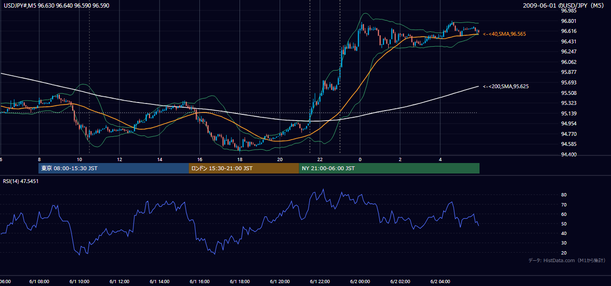This screenshot has width=611, height=286.
Task: Click the 6/1 18:00 bottom time label
Action: coord(240,282)
